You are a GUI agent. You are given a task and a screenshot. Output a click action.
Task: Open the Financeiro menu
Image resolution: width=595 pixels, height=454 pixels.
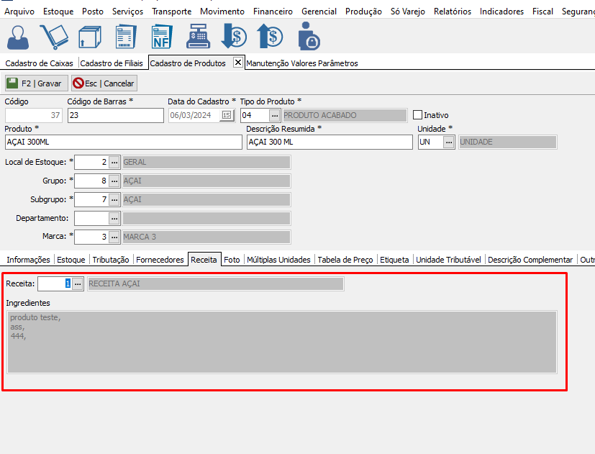[272, 12]
